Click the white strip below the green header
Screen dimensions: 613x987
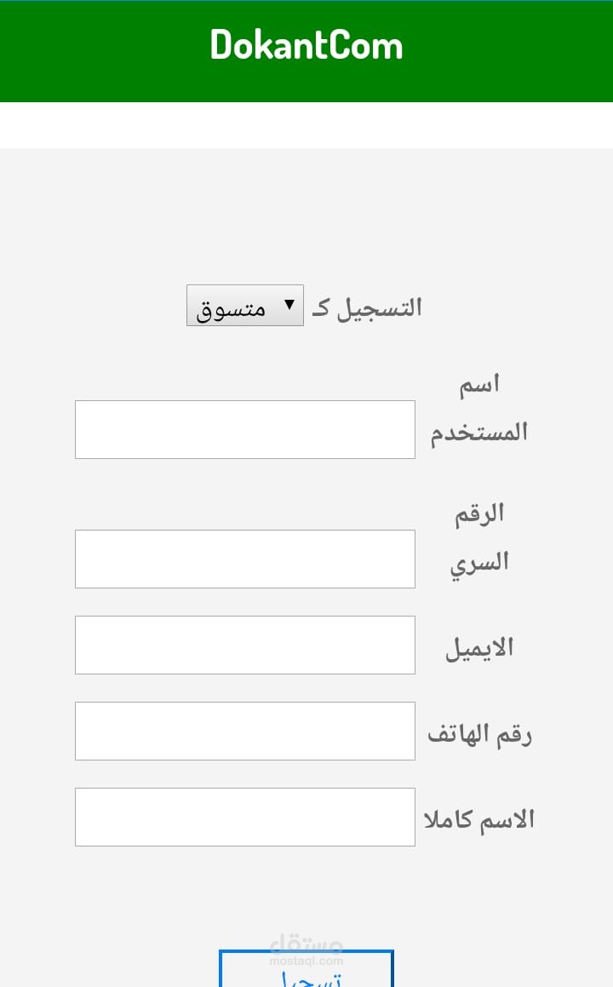click(x=306, y=125)
